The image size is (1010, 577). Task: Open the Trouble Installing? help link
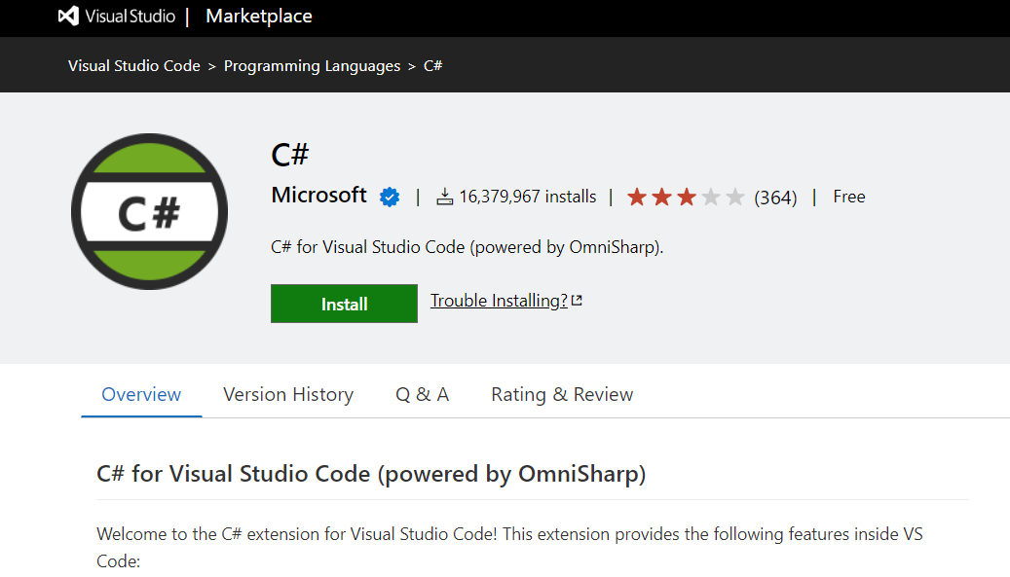499,301
